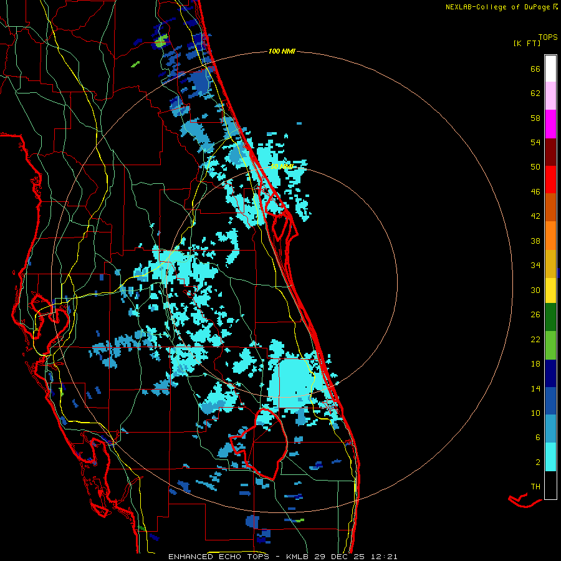The image size is (561, 561).
Task: Click the 66 legend value
Action: (x=535, y=69)
